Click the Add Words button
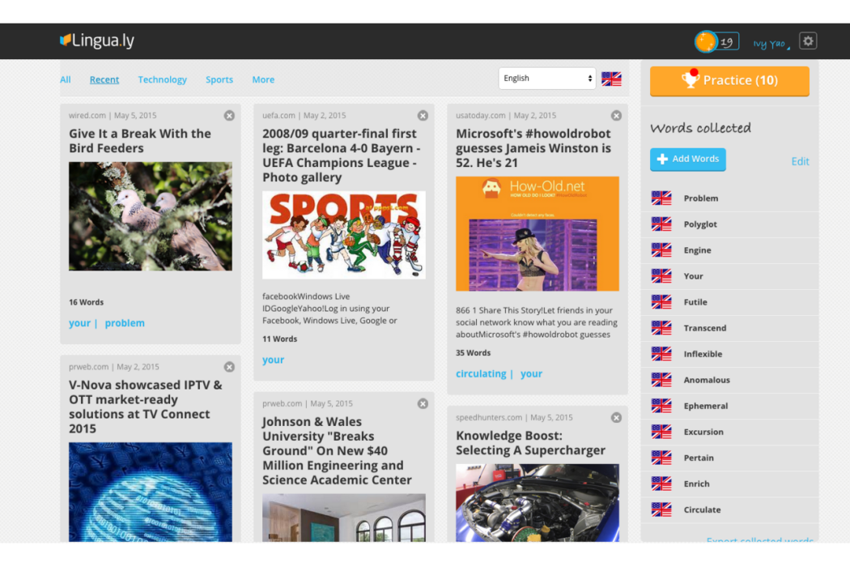Viewport: 850px width, 567px height. tap(688, 159)
